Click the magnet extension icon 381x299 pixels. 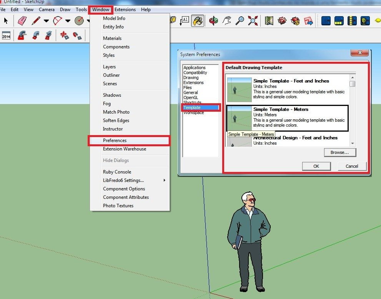point(77,36)
